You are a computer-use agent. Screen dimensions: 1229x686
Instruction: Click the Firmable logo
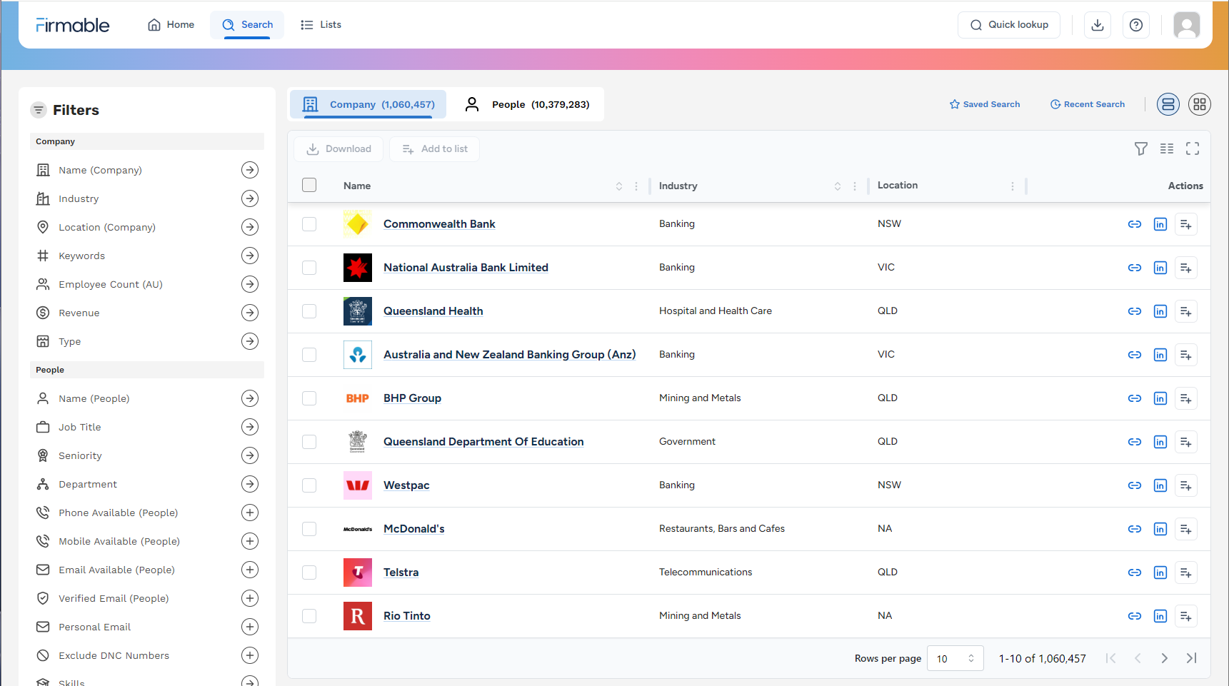(x=73, y=25)
